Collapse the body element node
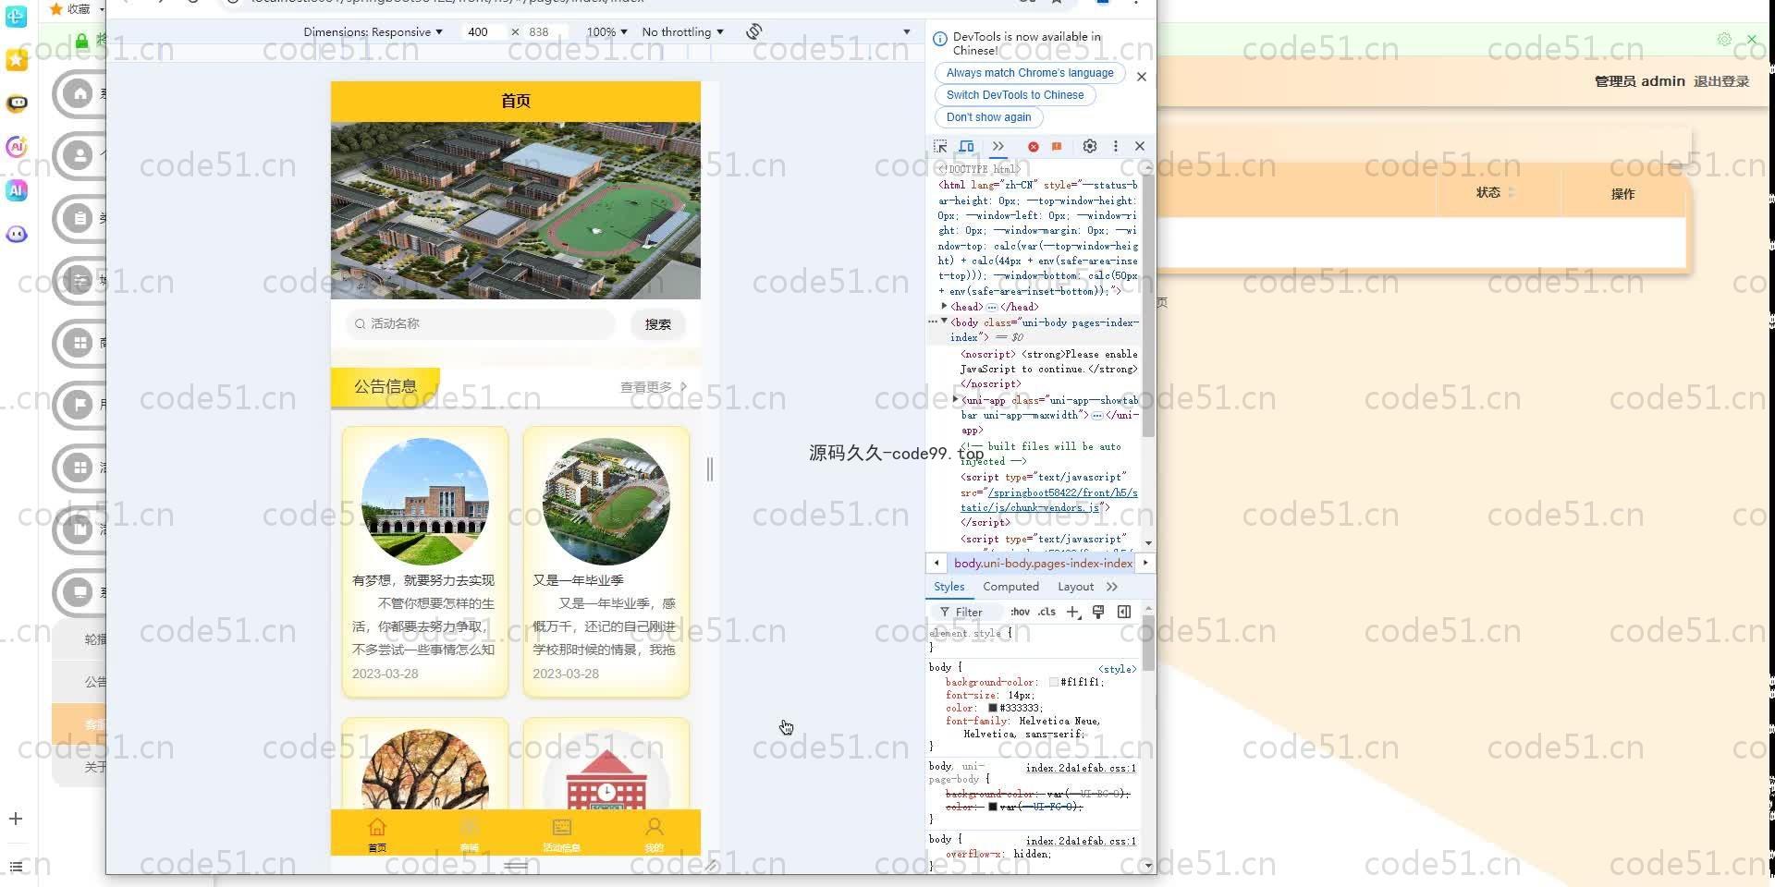The height and width of the screenshot is (887, 1775). pyautogui.click(x=944, y=322)
